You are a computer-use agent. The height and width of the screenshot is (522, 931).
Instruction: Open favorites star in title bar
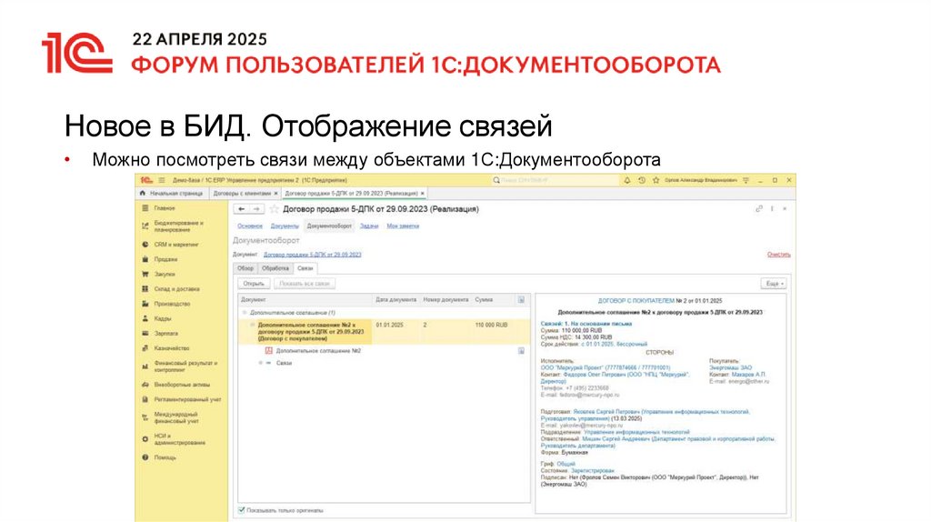(656, 180)
